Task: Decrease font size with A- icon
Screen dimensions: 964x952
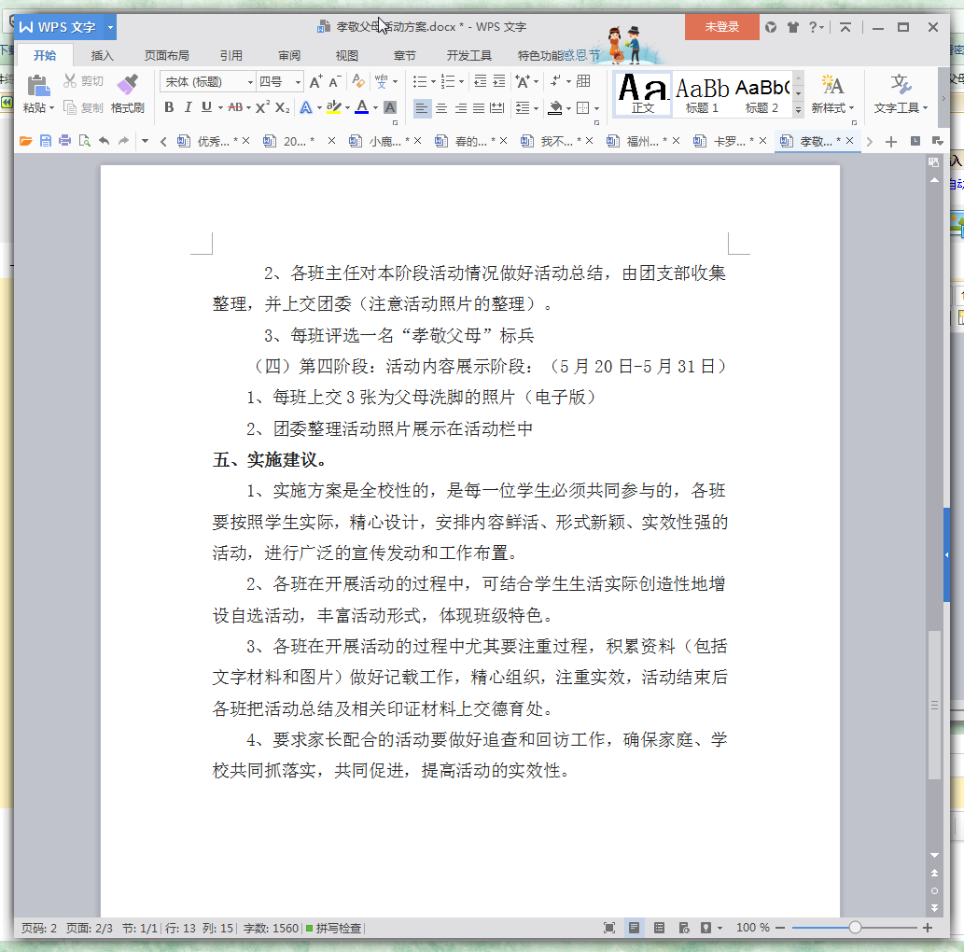Action: pos(334,82)
